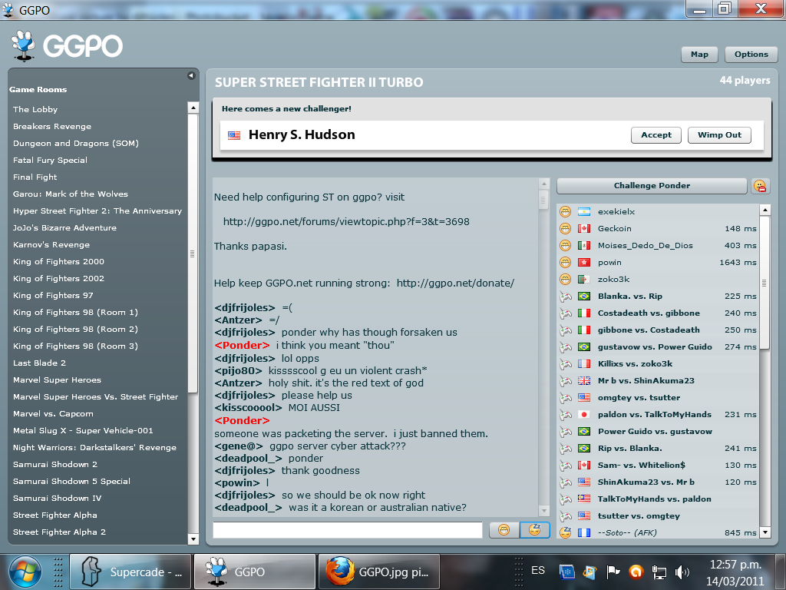The image size is (786, 590).
Task: Click the smiley status icon next to Geckoin
Action: pos(566,229)
